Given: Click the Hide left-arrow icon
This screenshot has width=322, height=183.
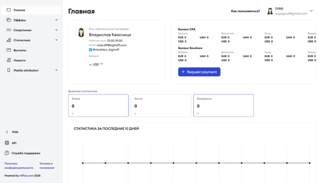Looking at the screenshot, I should [x=7, y=132].
